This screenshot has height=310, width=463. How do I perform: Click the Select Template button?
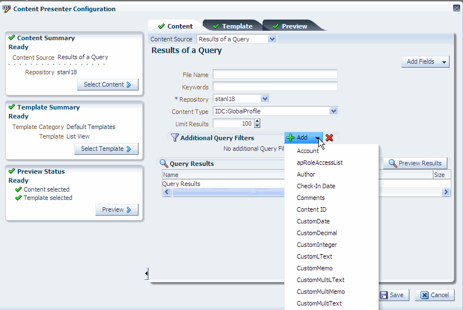[x=106, y=149]
